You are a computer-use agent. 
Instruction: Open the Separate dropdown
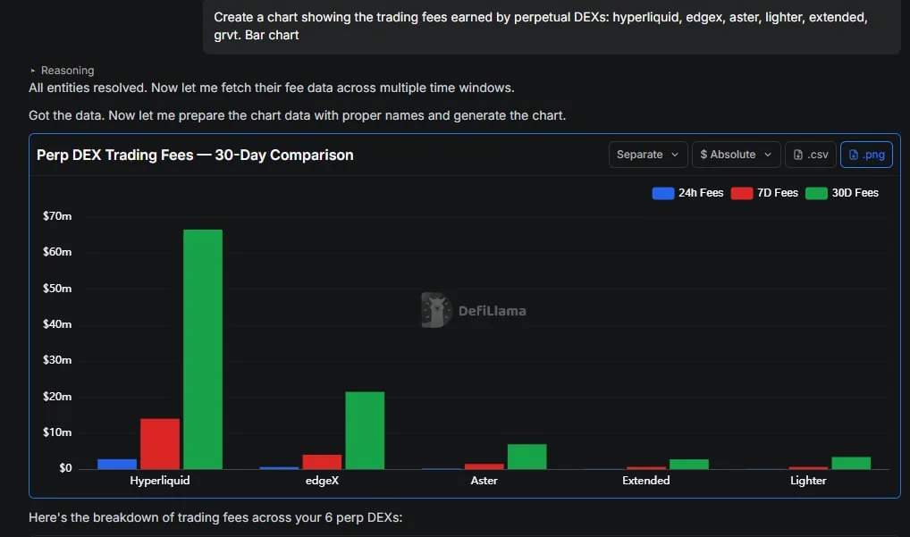coord(647,155)
